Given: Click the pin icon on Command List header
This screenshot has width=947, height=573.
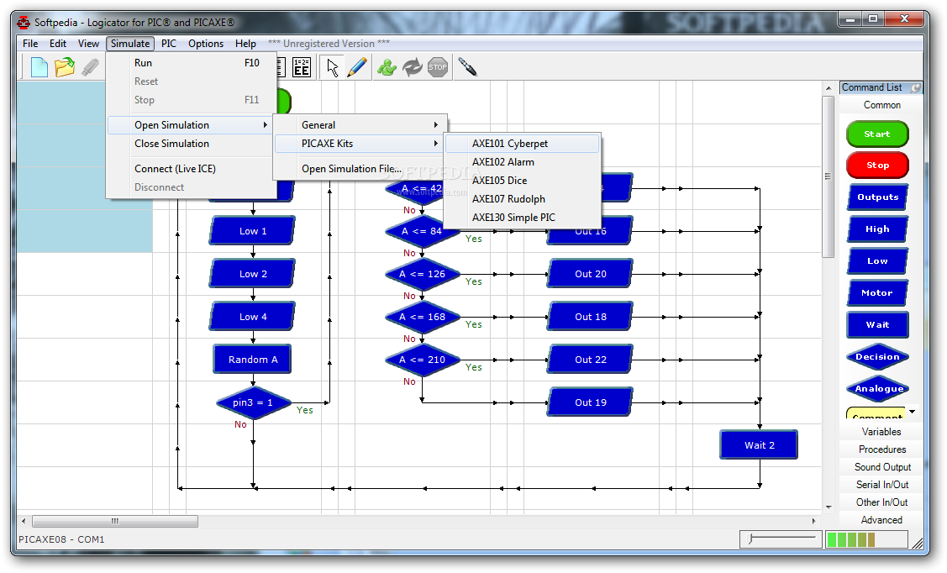Looking at the screenshot, I should click(x=916, y=87).
